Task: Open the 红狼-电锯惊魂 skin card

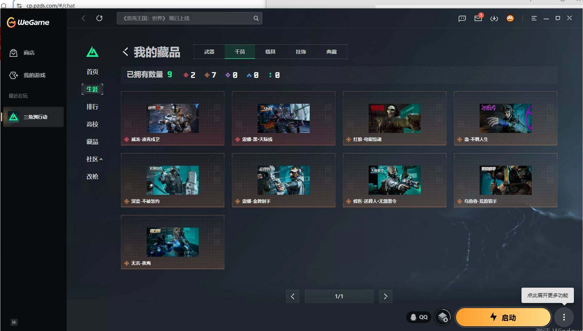Action: pyautogui.click(x=394, y=118)
